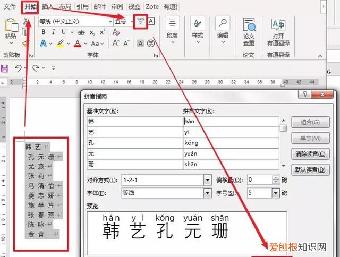Toggle Bold formatting
This screenshot has height=257, width=340.
click(x=44, y=32)
